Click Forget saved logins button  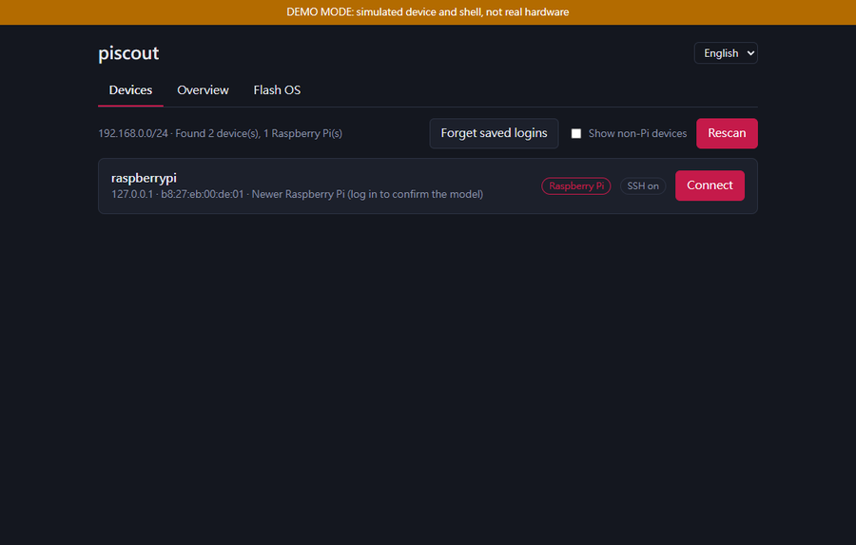[x=494, y=133]
